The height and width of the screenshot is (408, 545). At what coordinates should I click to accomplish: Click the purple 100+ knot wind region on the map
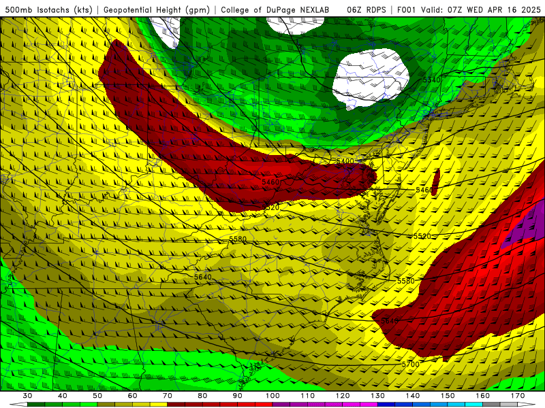tap(527, 226)
